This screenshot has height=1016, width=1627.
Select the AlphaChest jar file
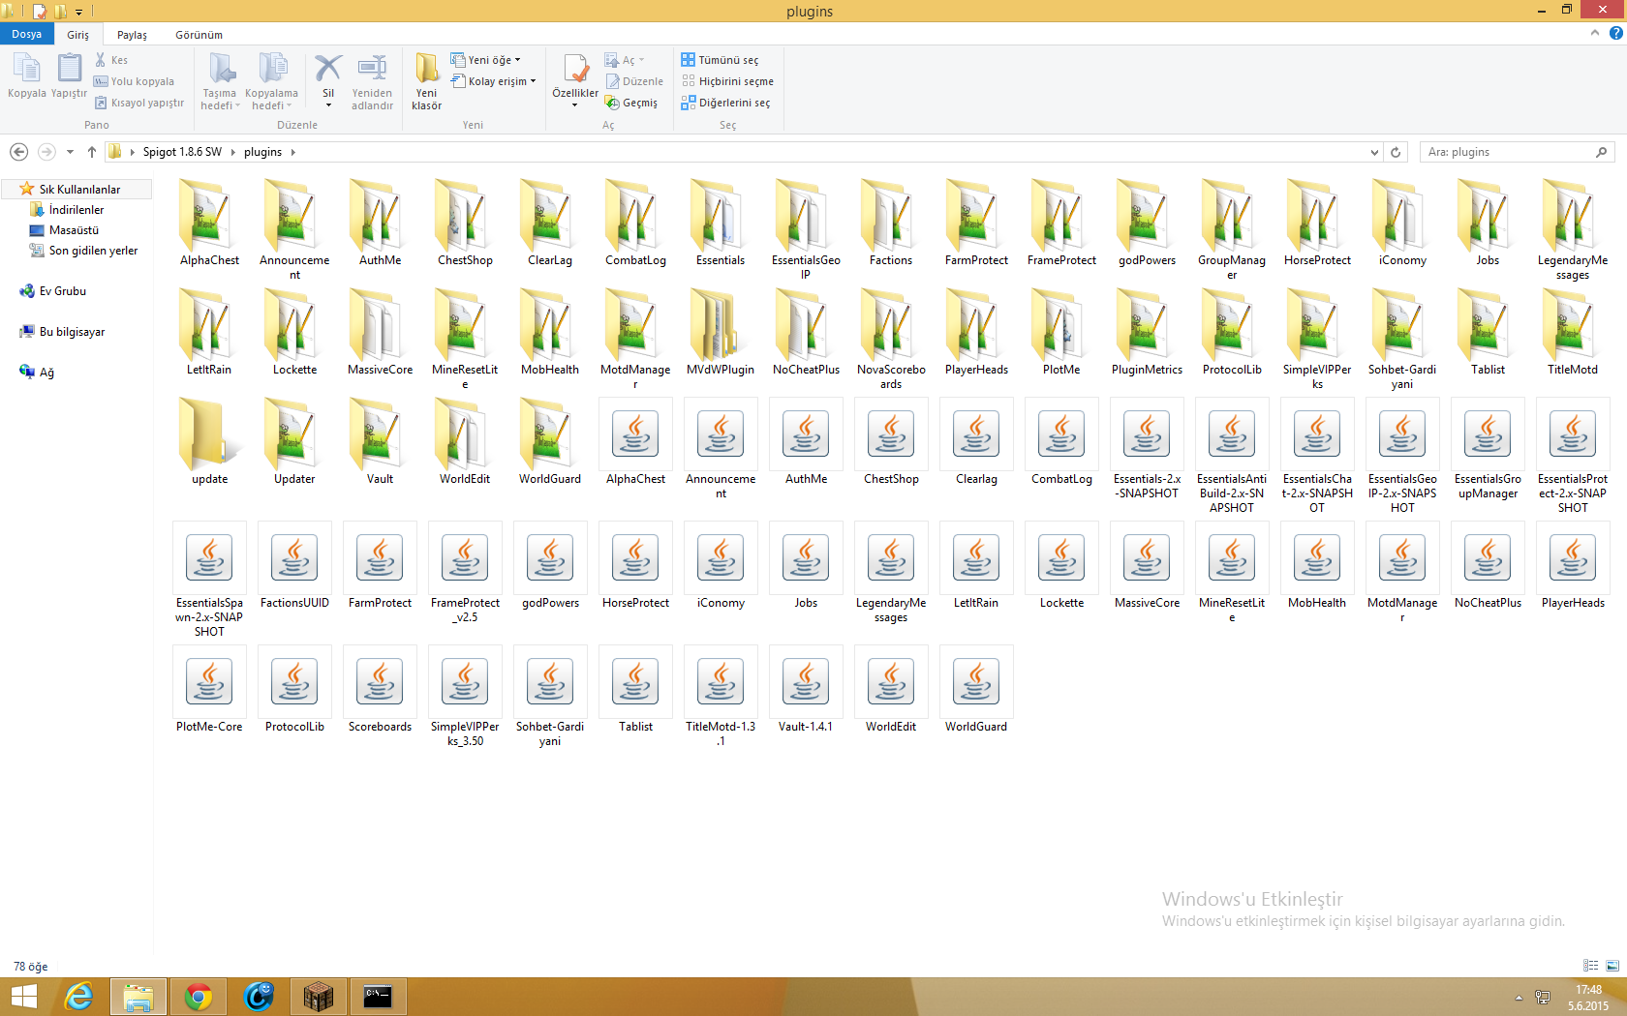635,442
